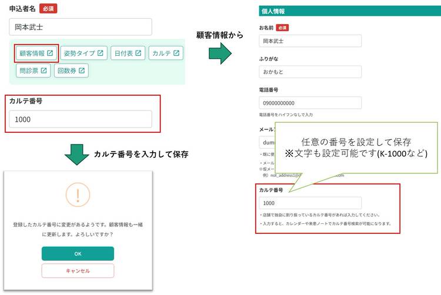This screenshot has width=441, height=295.
Task: Click the orange exclamation warning icon
Action: pos(78,195)
